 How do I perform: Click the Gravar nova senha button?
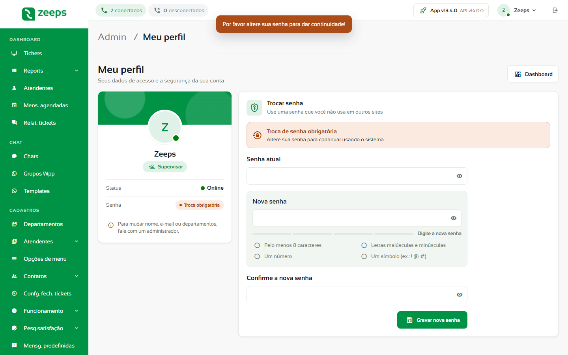coord(432,320)
